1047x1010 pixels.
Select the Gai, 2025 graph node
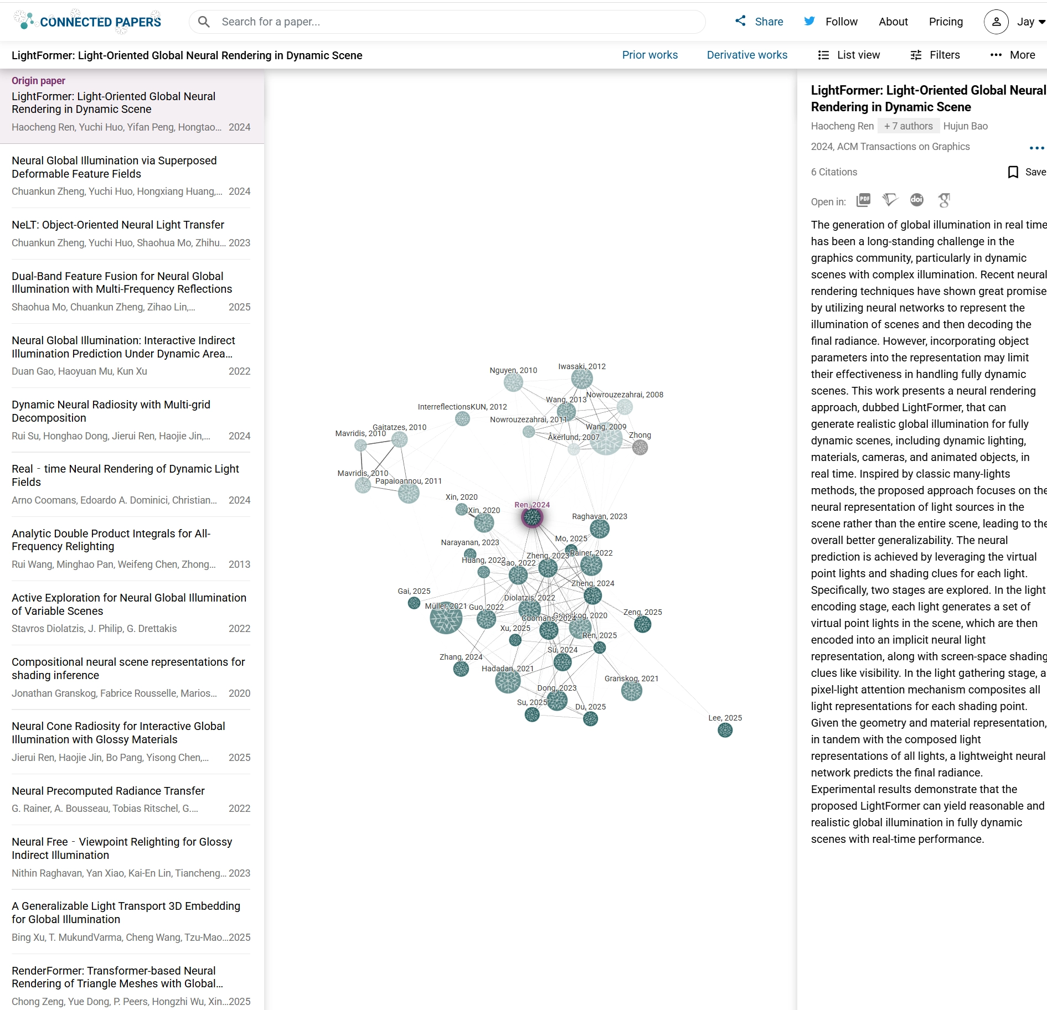tap(414, 603)
